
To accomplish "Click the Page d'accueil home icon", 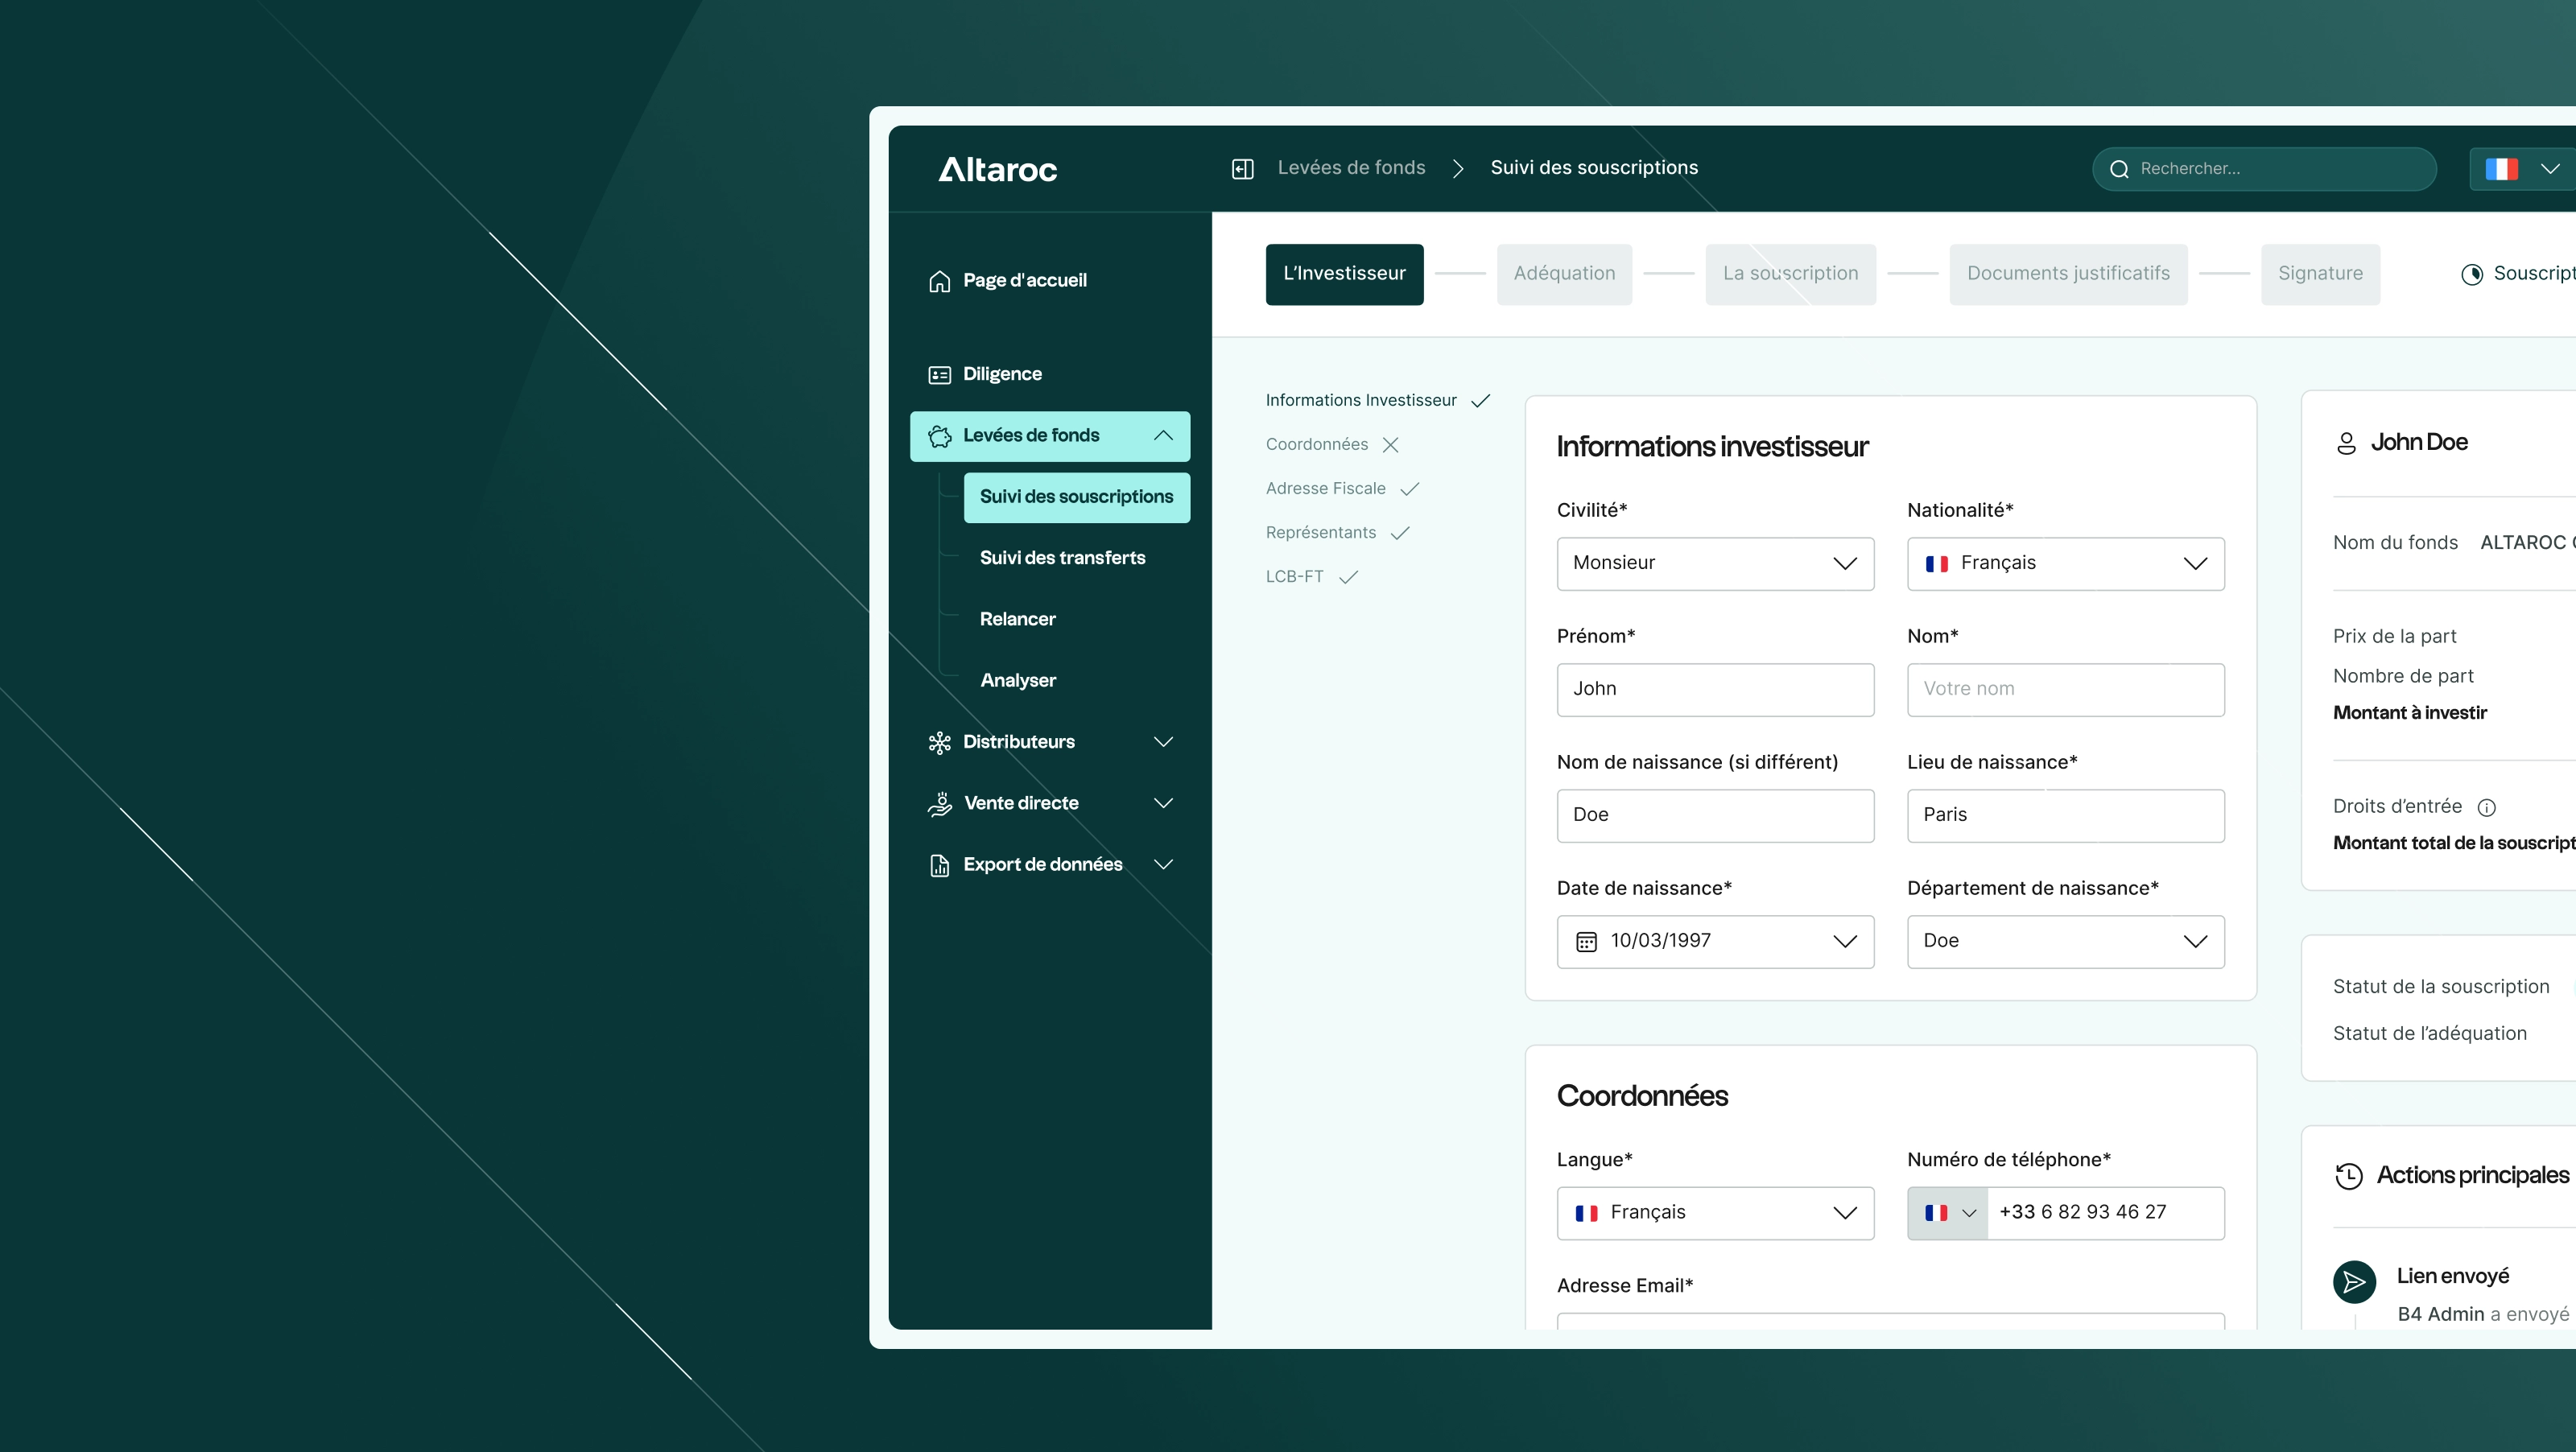I will [939, 281].
